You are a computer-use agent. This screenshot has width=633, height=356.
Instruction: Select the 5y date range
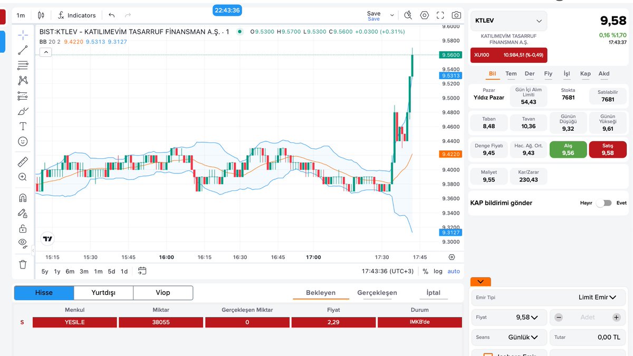[45, 271]
